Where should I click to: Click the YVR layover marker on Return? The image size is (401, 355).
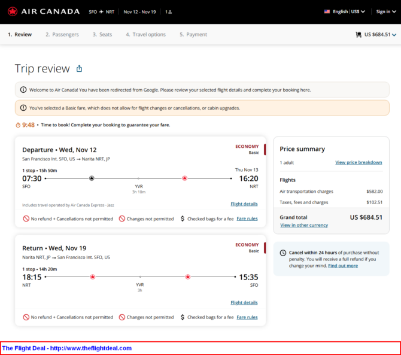[140, 277]
